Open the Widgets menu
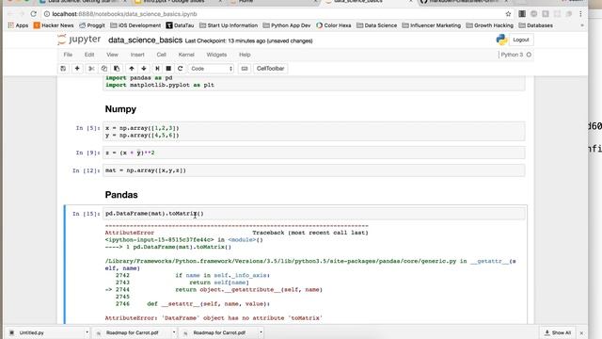This screenshot has height=339, width=602. point(216,55)
